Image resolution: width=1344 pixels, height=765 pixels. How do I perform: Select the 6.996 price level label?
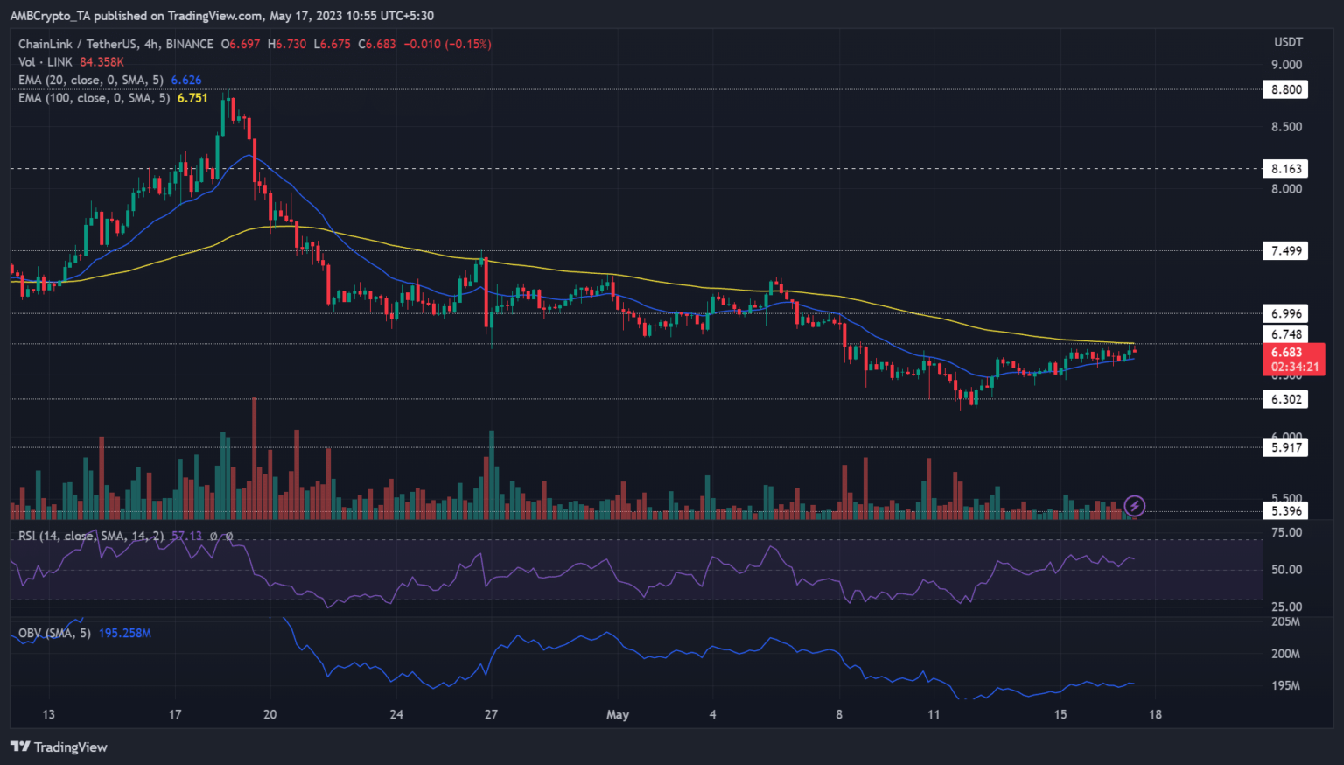point(1286,313)
